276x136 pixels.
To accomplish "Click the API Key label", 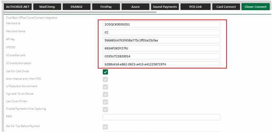I will tap(10, 39).
